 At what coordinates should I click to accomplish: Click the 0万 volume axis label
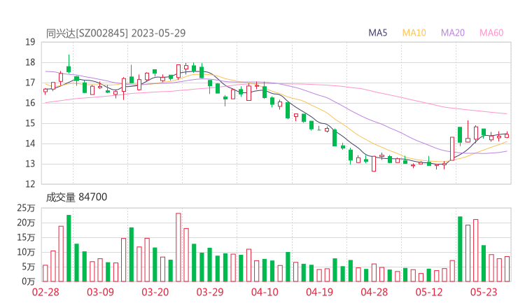click(29, 281)
